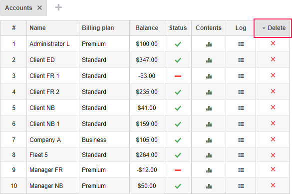Viewport: 292px width, 194px height.
Task: Delete the Manager NB account
Action: click(273, 185)
